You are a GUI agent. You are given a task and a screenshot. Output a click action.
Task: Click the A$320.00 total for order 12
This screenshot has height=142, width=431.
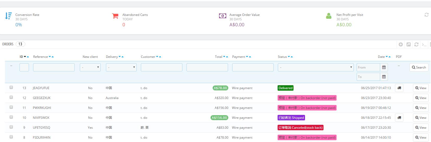pos(222,98)
